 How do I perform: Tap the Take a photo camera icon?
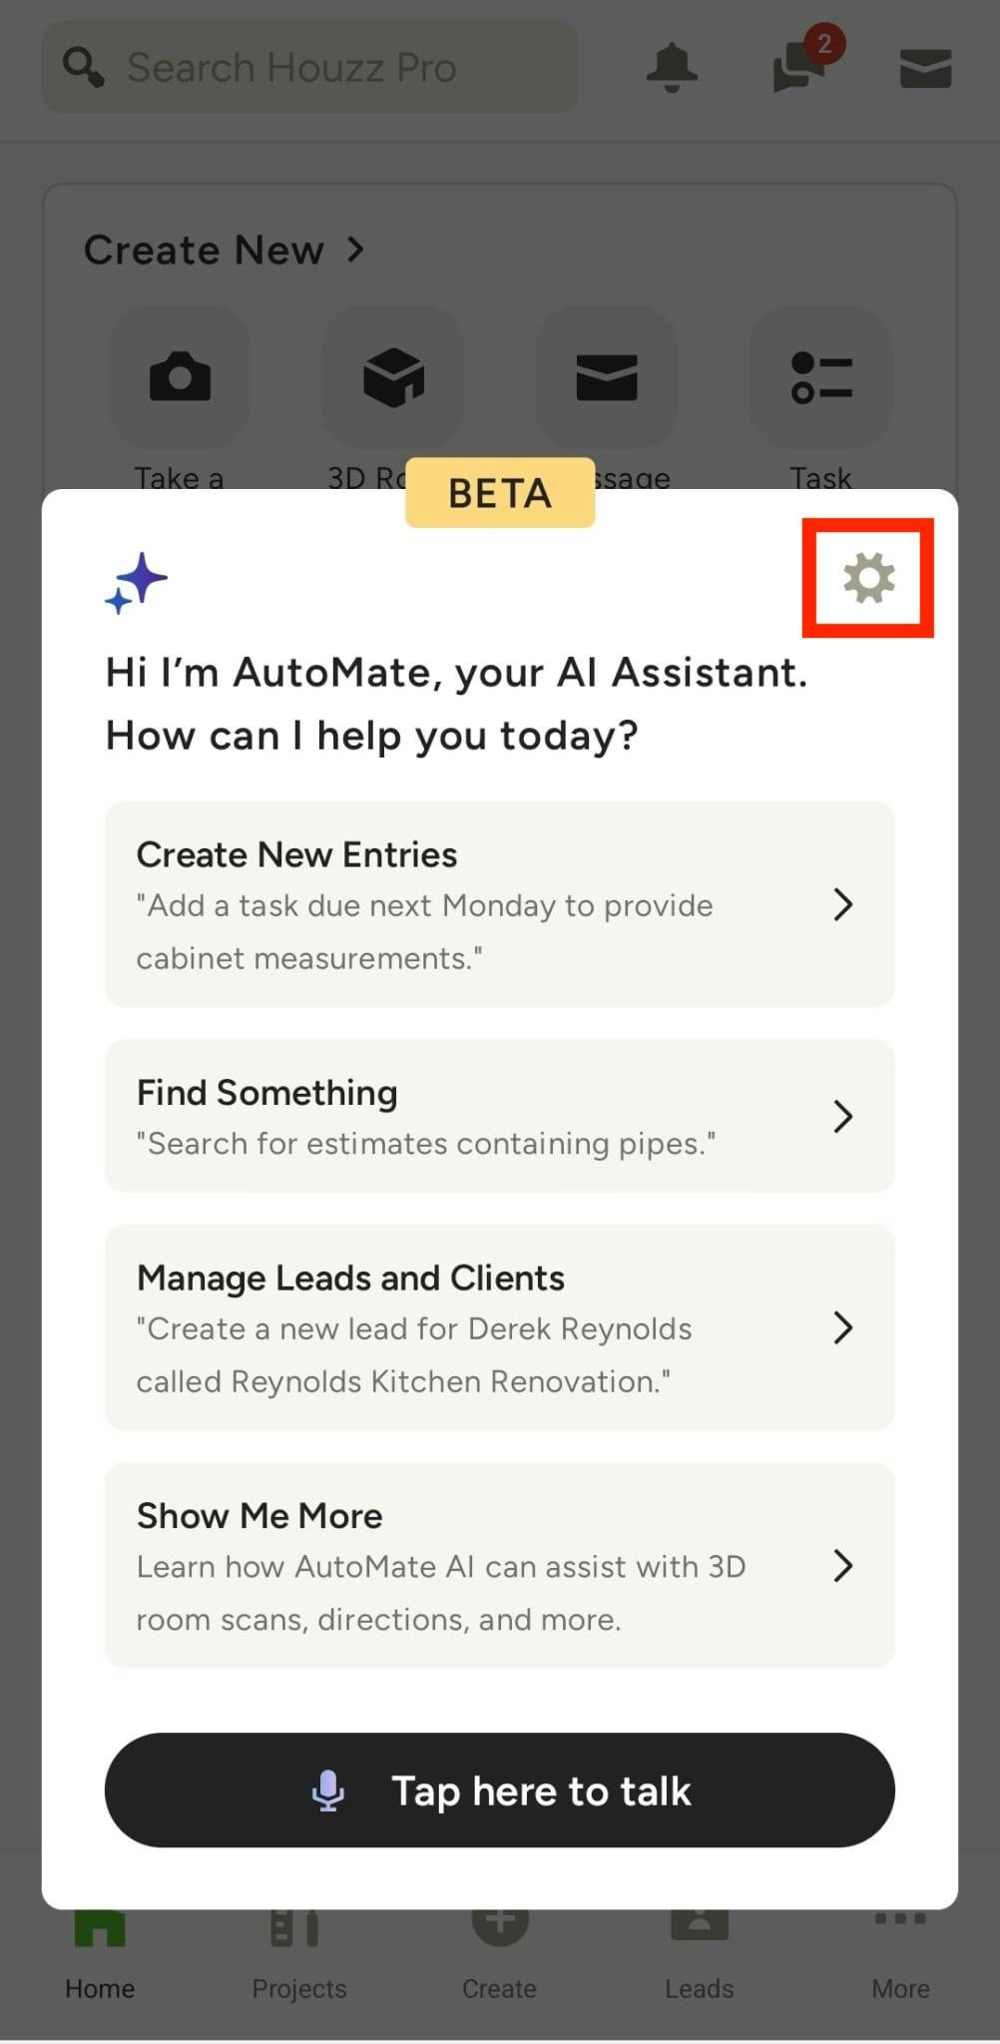pyautogui.click(x=180, y=377)
